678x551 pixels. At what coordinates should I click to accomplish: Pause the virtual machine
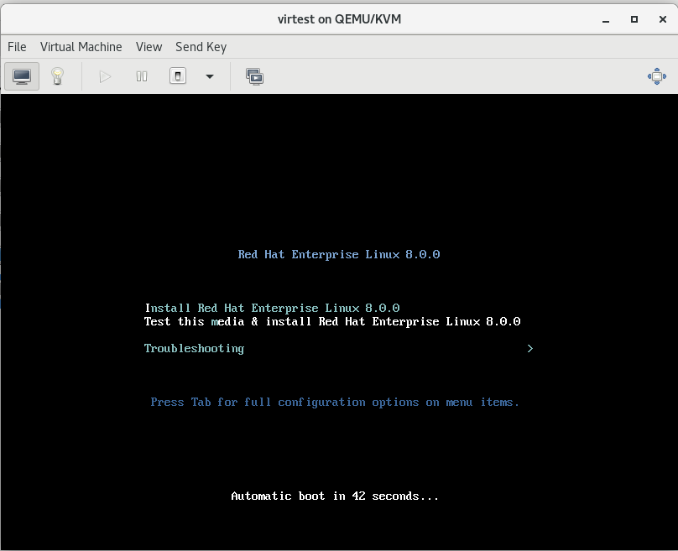click(x=142, y=76)
